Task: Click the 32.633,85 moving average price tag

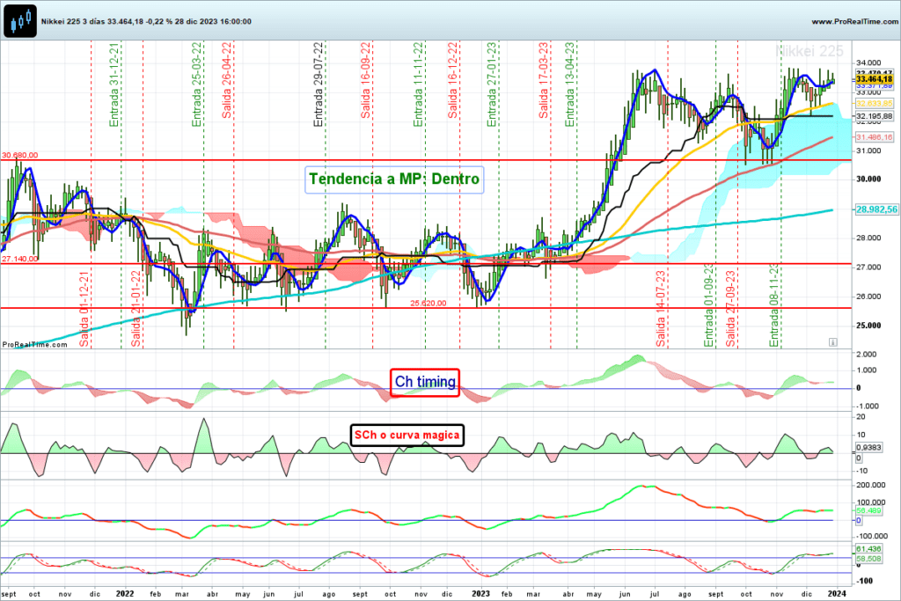Action: (874, 104)
